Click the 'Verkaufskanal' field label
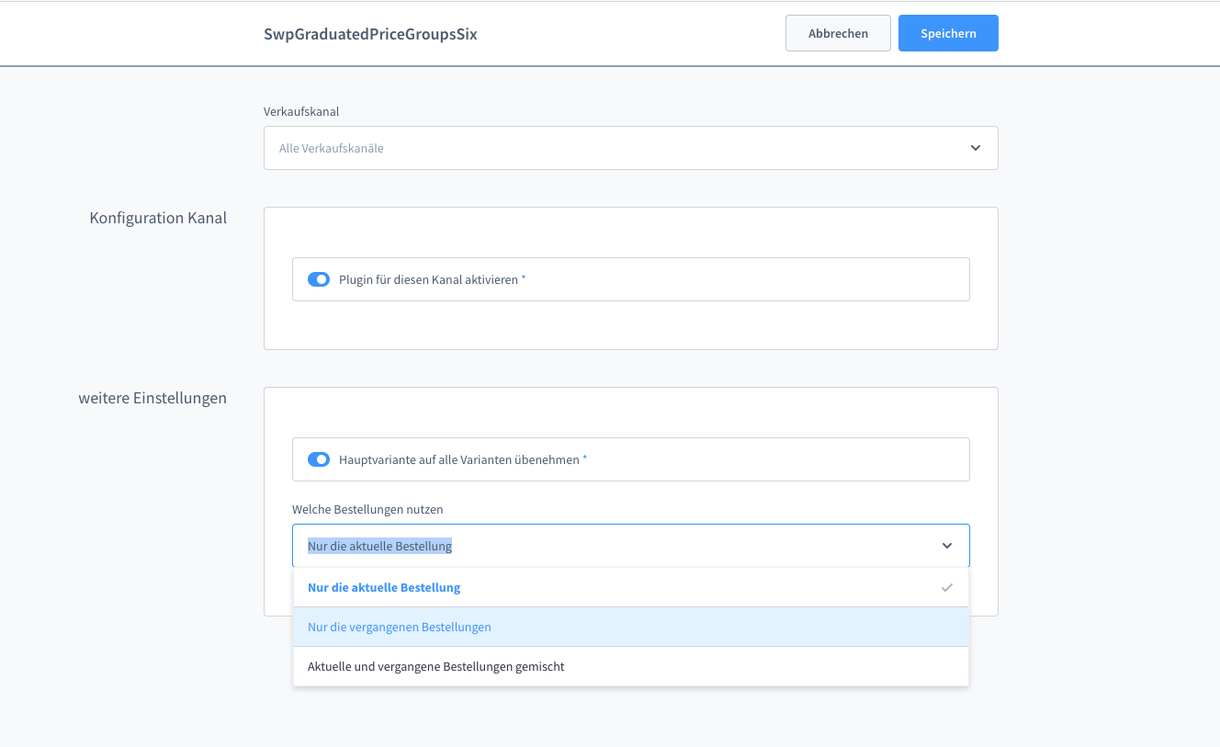The height and width of the screenshot is (747, 1220). [301, 111]
